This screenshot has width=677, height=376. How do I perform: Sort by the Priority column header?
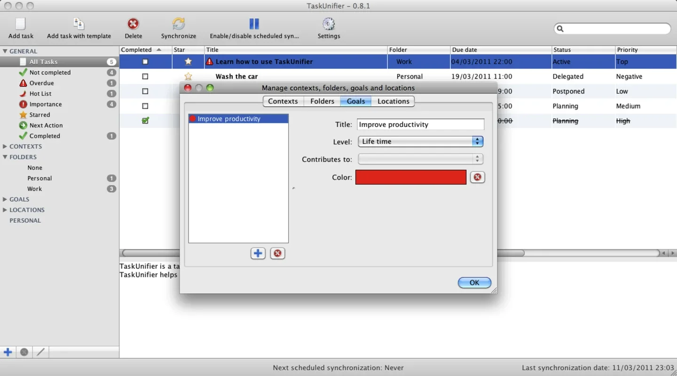[646, 50]
